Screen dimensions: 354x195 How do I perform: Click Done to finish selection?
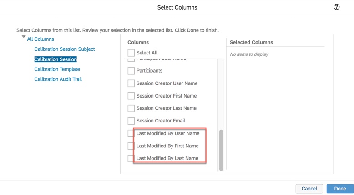click(x=340, y=189)
